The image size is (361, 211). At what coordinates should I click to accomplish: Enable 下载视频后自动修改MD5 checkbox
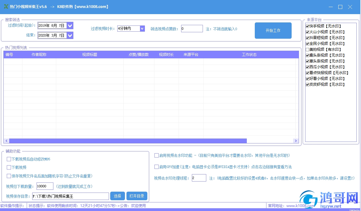(x=9, y=159)
